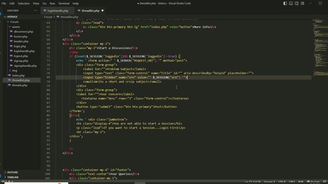Place cursor in textarea code line 82
328x184 pixels.
coord(135,99)
